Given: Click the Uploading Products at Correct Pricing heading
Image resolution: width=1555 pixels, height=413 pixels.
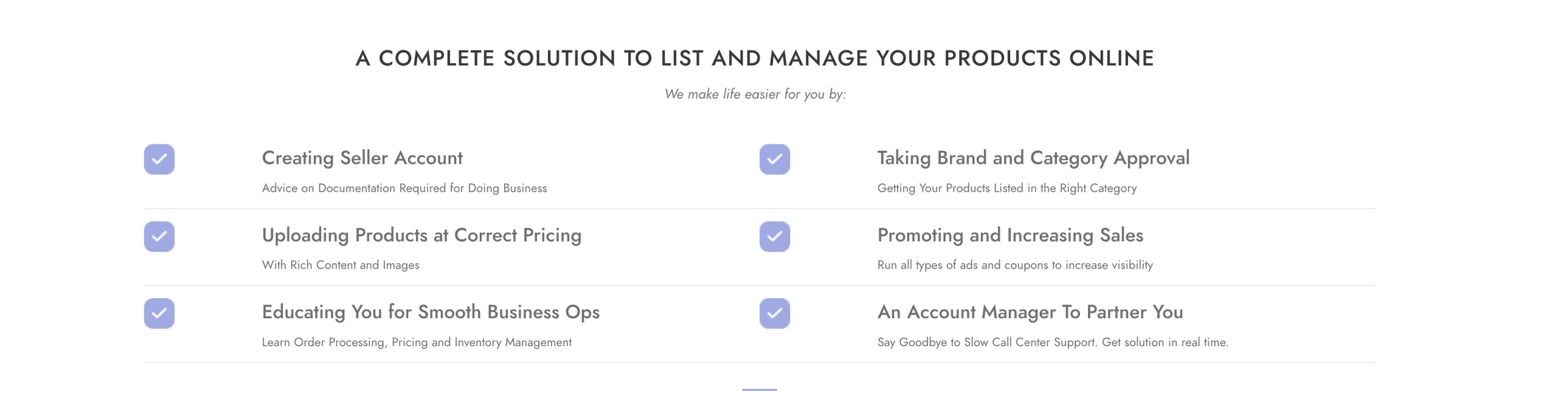Looking at the screenshot, I should [422, 235].
